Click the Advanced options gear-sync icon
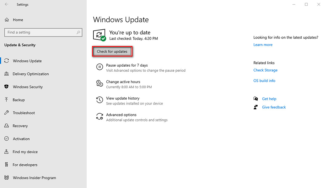This screenshot has width=325, height=188. 100,116
